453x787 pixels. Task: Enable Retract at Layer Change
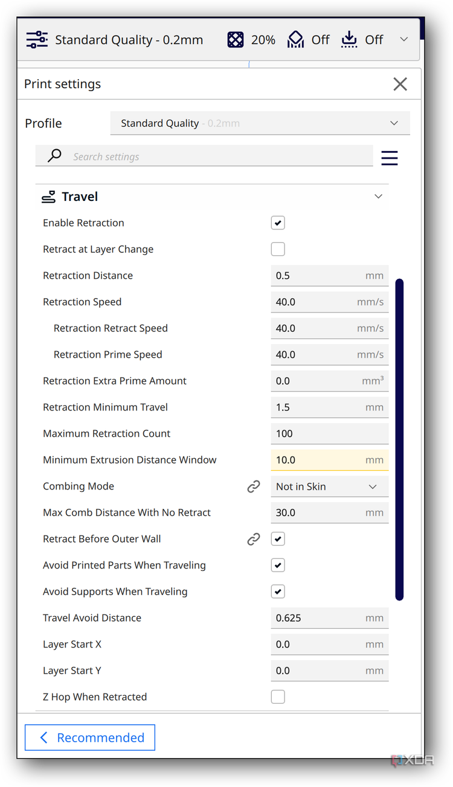[278, 249]
